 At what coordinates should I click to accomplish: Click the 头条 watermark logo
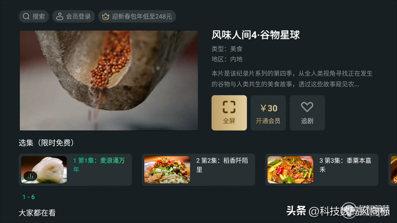[296, 211]
